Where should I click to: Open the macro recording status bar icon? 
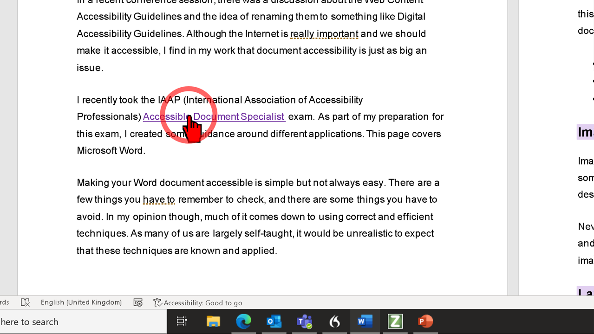(x=138, y=302)
